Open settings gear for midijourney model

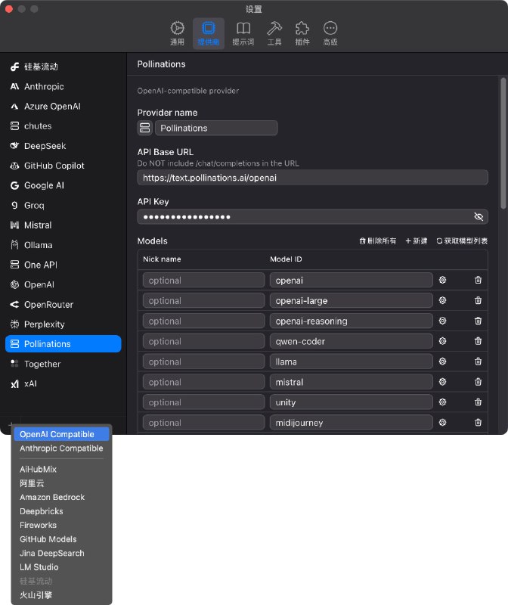(x=442, y=423)
